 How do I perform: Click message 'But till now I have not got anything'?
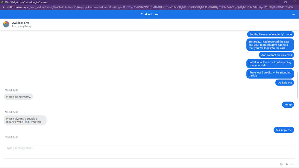[x=270, y=64]
